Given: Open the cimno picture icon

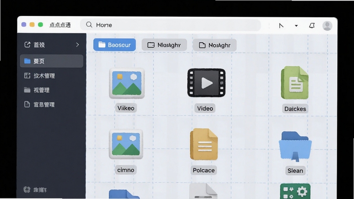Looking at the screenshot, I should pyautogui.click(x=126, y=144).
